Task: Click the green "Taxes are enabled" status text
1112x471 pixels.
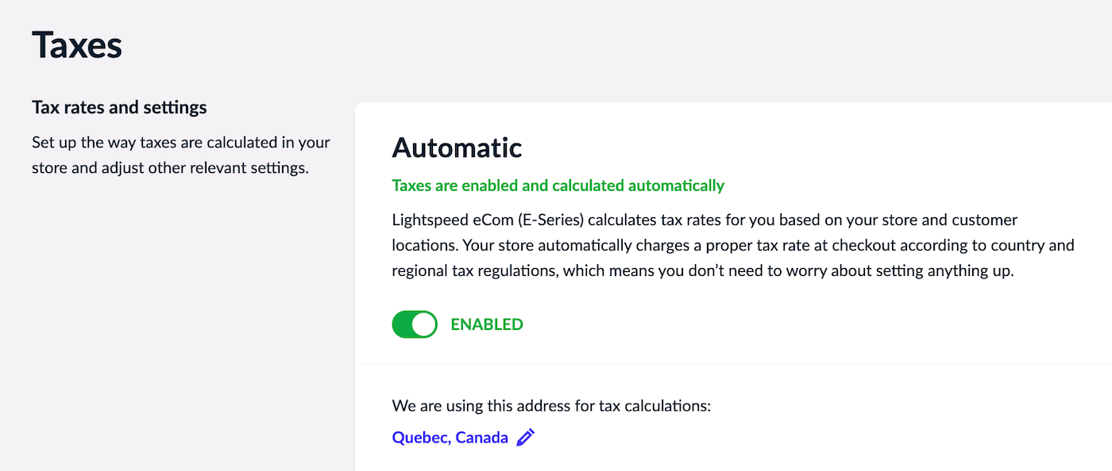Action: tap(558, 186)
